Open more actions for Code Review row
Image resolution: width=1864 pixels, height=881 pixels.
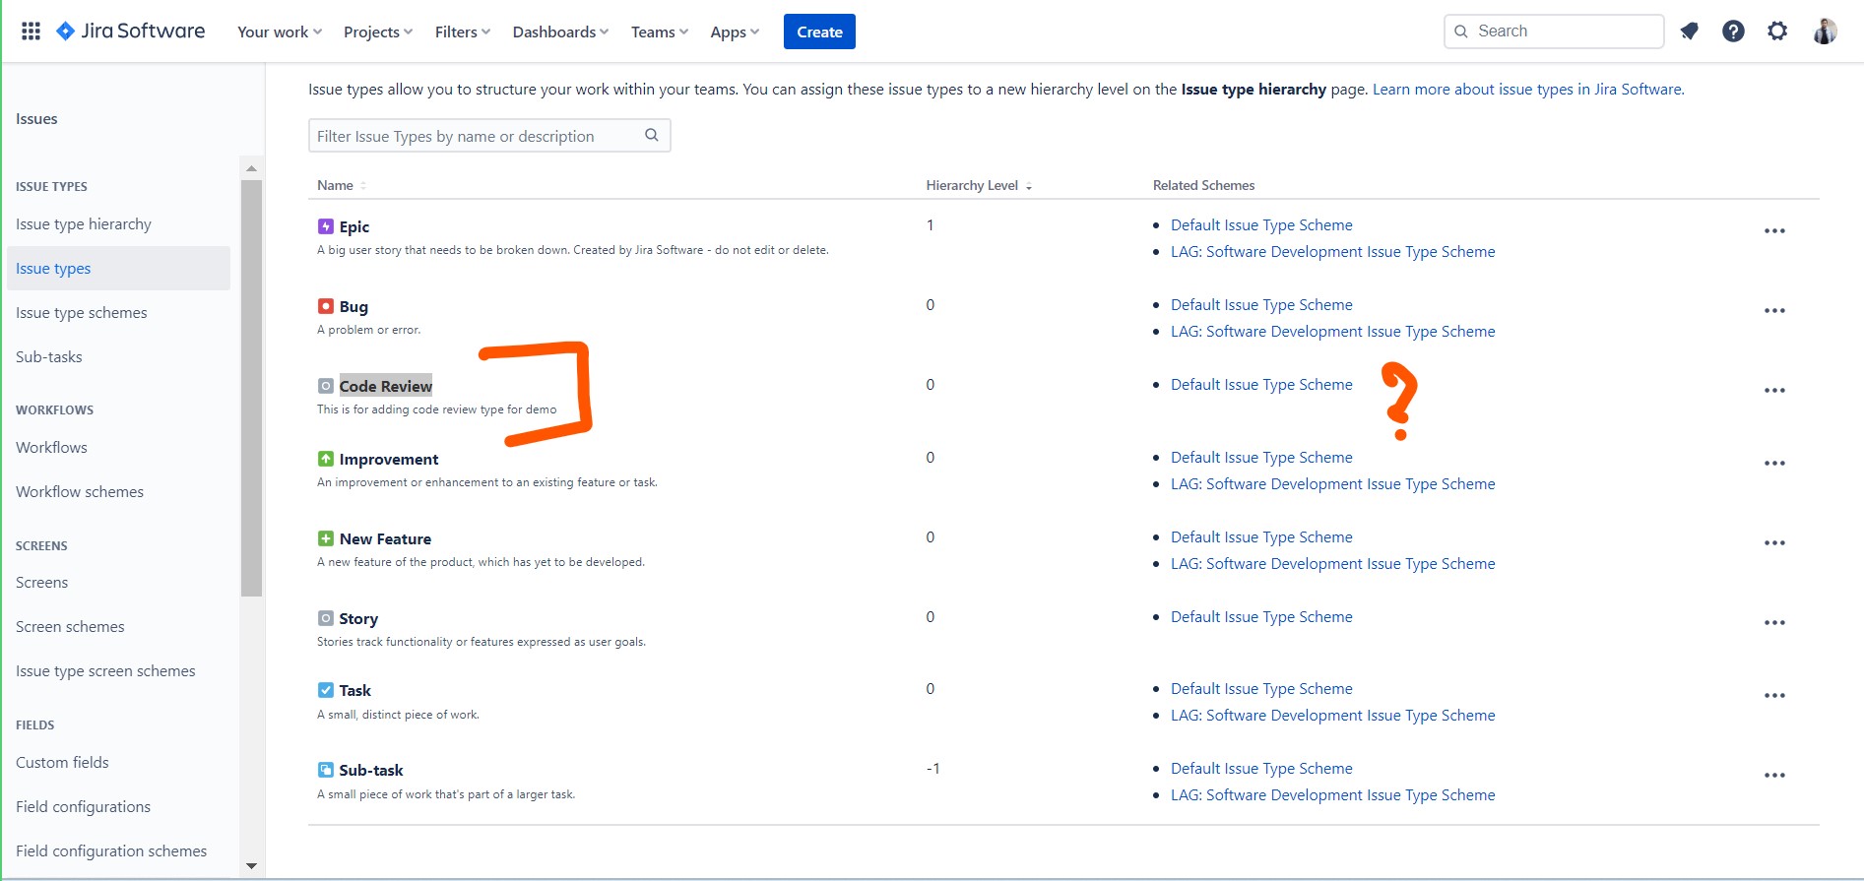pyautogui.click(x=1774, y=391)
